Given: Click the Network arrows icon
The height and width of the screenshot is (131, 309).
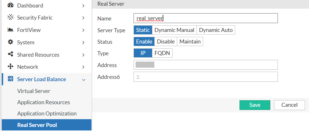Looking at the screenshot, I should coord(10,67).
